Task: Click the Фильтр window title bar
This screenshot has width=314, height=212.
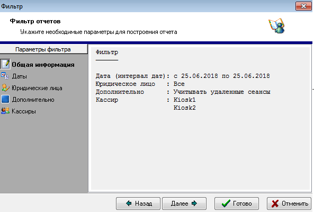Action: coord(148,6)
